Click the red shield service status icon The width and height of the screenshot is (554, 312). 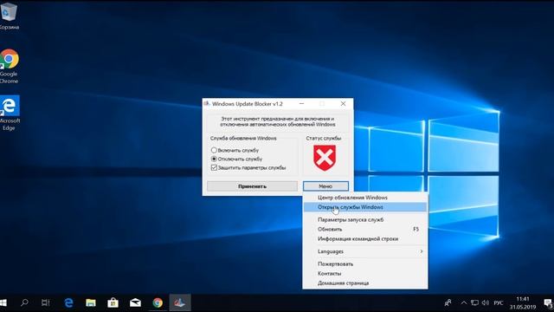tap(325, 158)
